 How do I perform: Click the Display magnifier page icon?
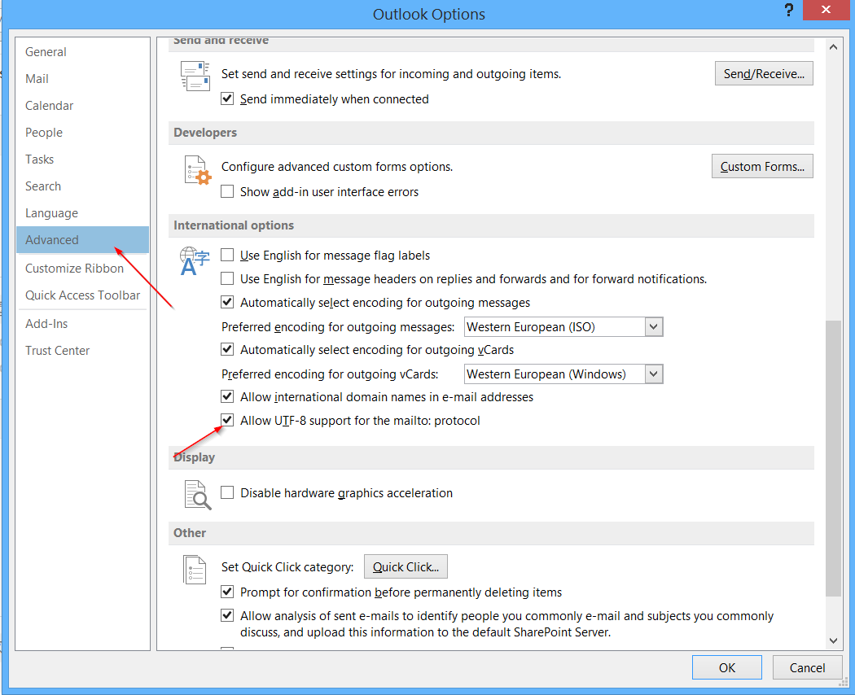point(196,495)
